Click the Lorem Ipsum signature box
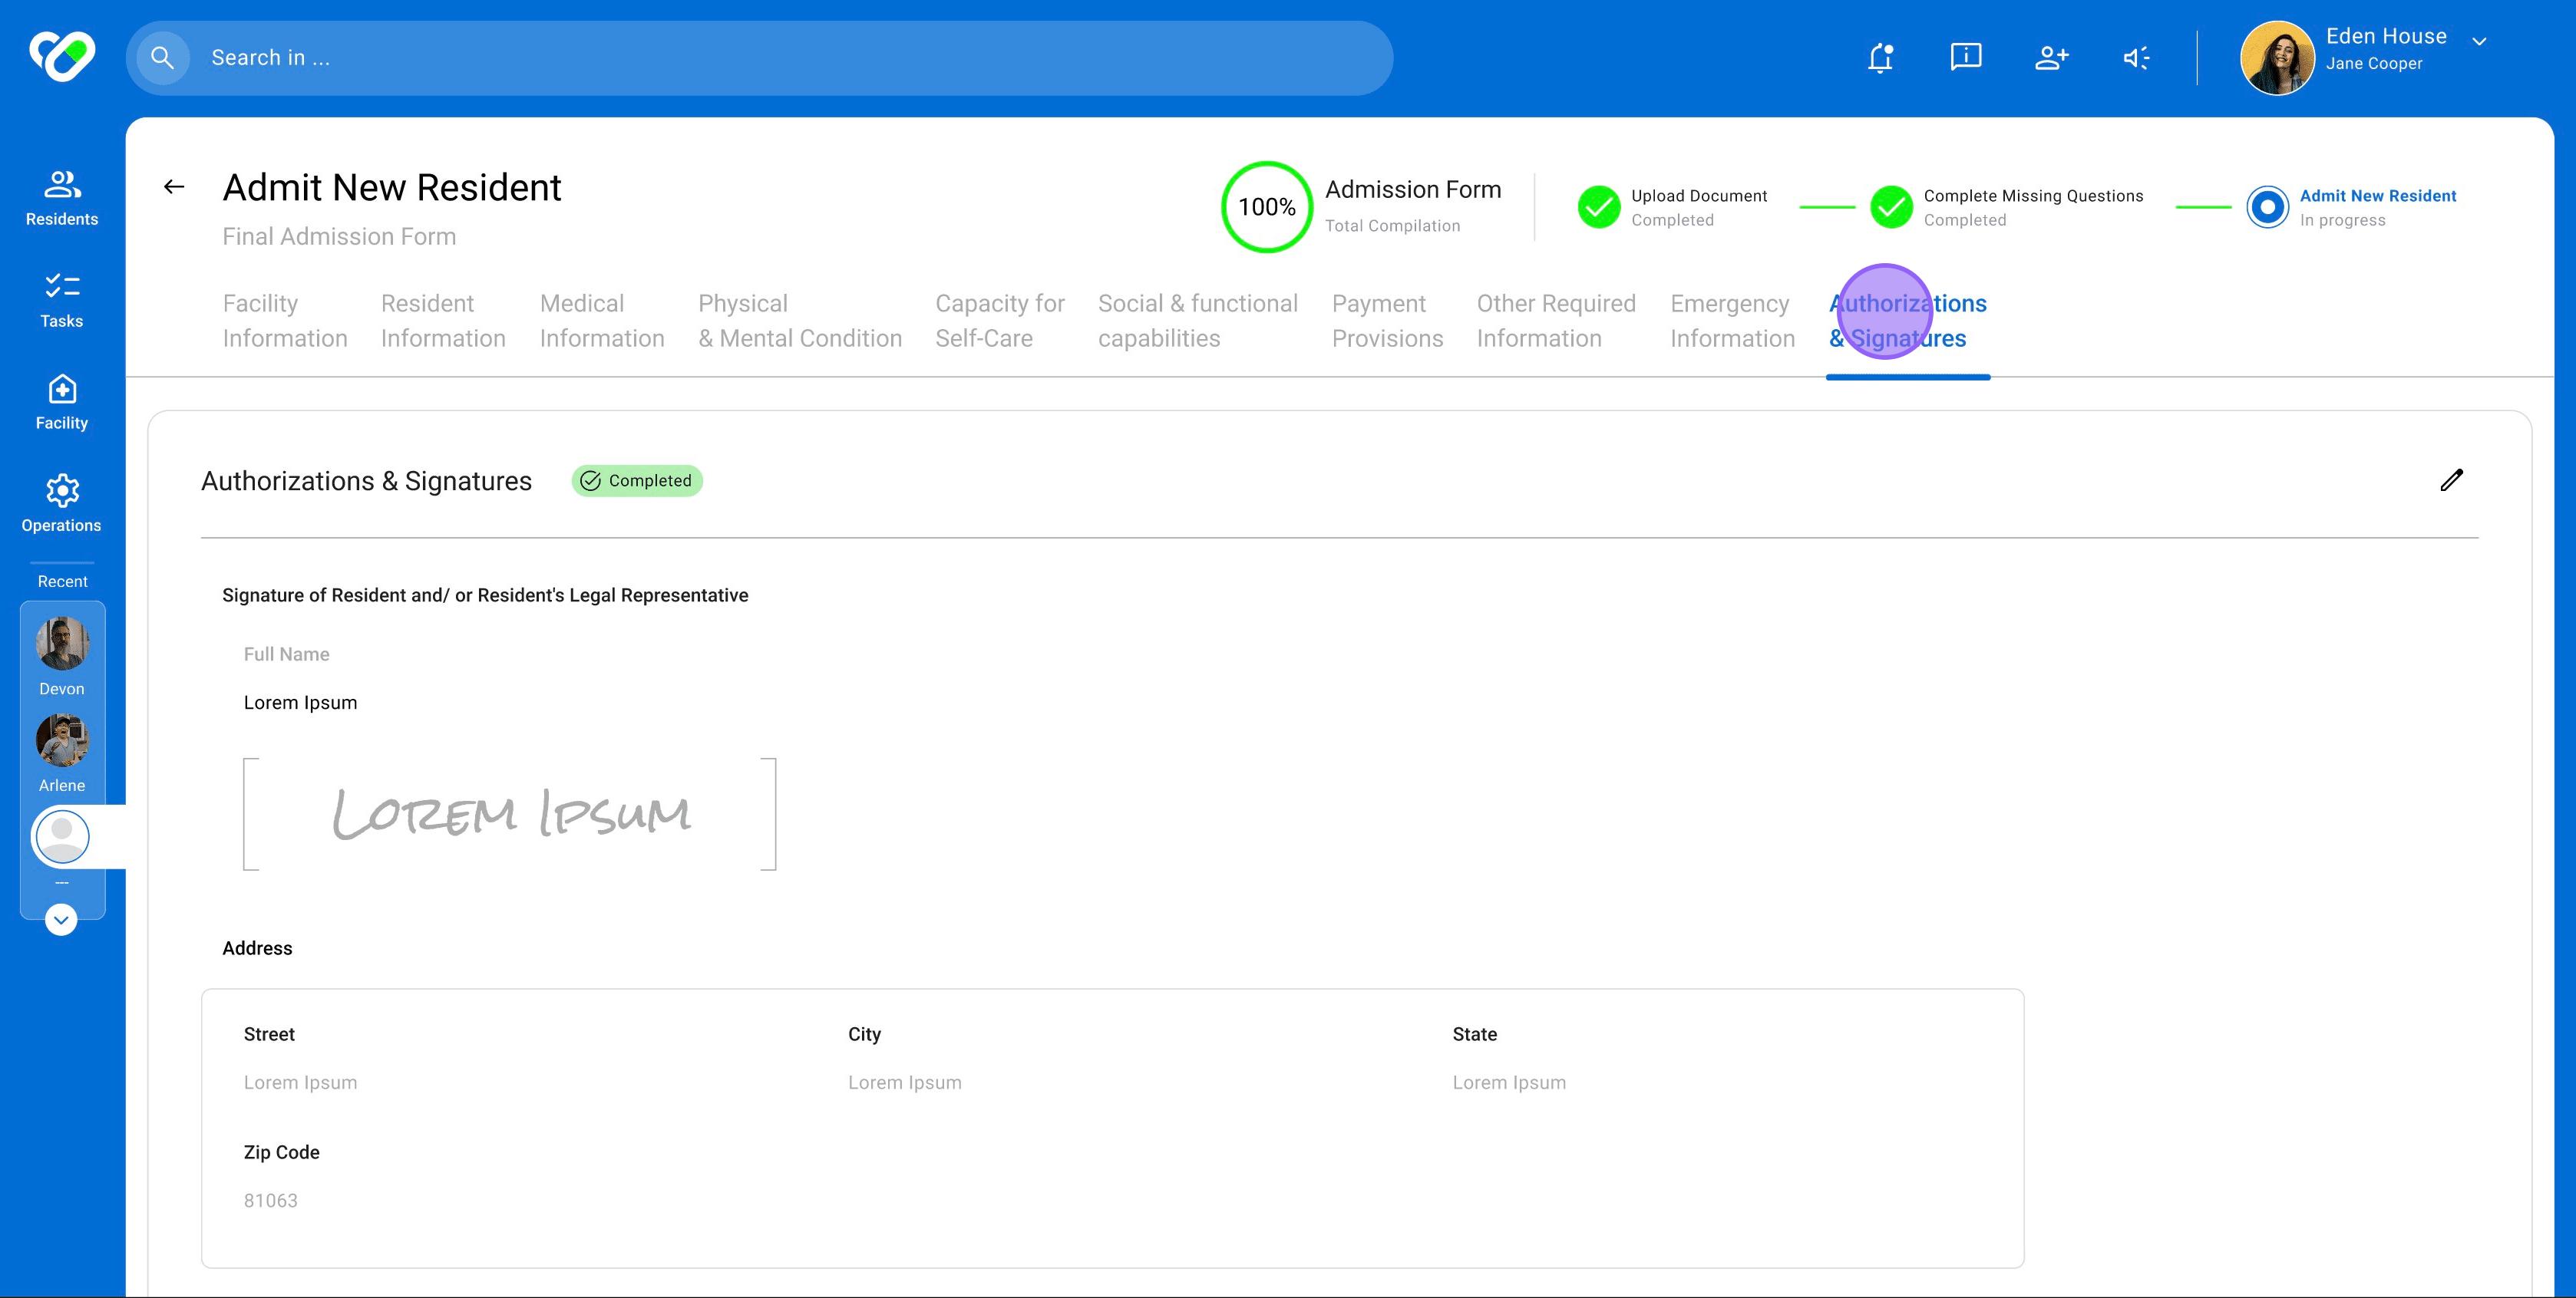The width and height of the screenshot is (2576, 1298). click(x=509, y=815)
